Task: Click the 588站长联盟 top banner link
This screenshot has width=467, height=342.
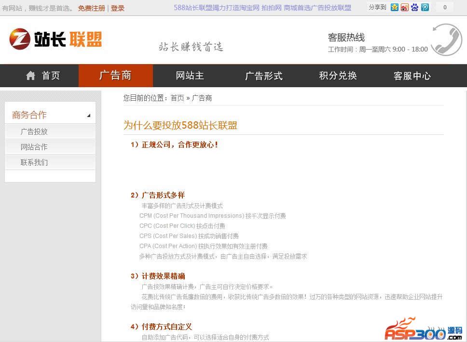Action: [262, 8]
